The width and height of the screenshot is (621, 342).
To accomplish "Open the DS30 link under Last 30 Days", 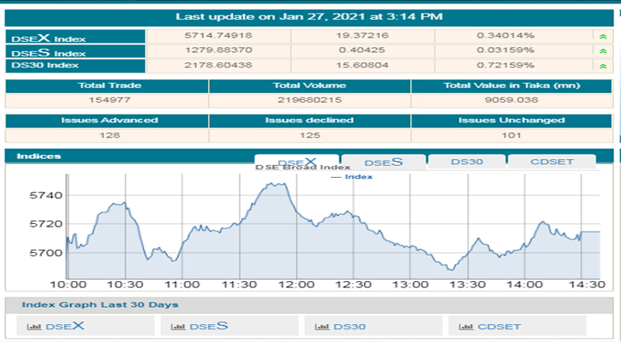I will pos(349,326).
